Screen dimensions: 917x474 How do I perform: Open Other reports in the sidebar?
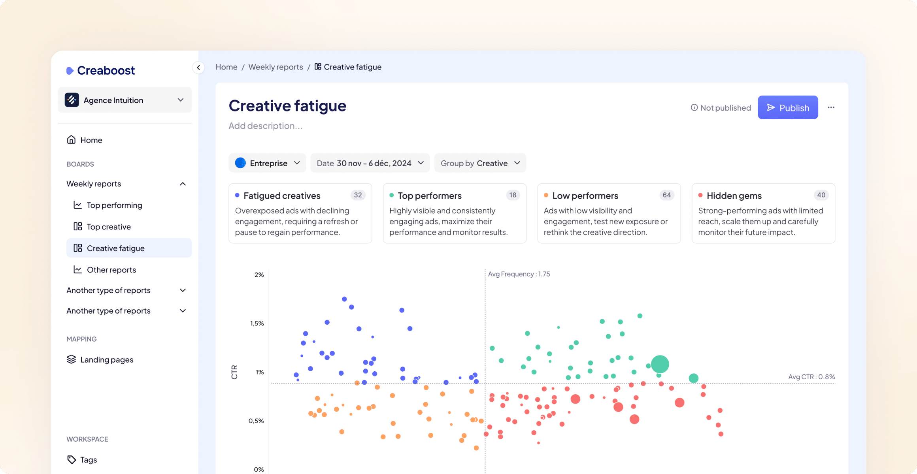click(x=129, y=269)
